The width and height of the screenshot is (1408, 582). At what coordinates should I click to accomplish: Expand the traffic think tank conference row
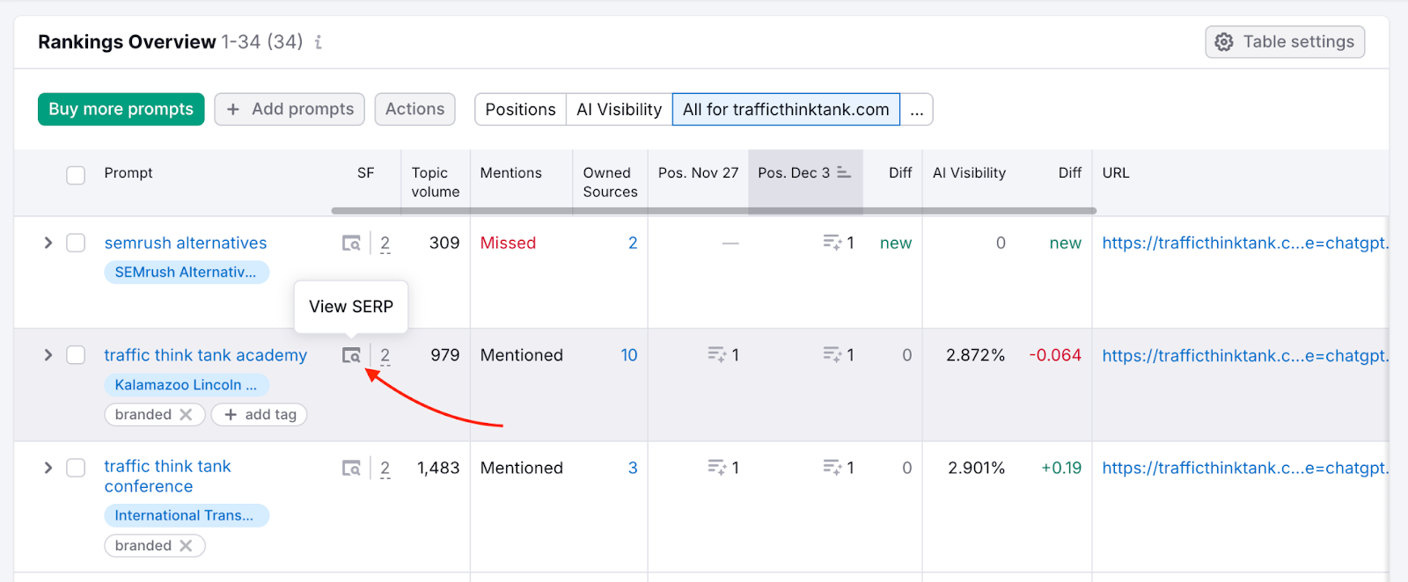[x=48, y=468]
